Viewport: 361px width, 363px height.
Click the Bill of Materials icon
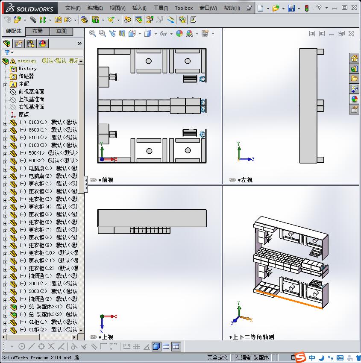pyautogui.click(x=139, y=20)
